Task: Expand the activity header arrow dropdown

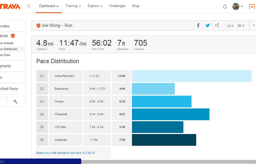Action: 254,26
